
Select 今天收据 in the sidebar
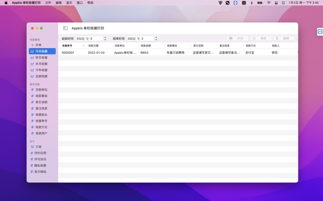[x=42, y=51]
